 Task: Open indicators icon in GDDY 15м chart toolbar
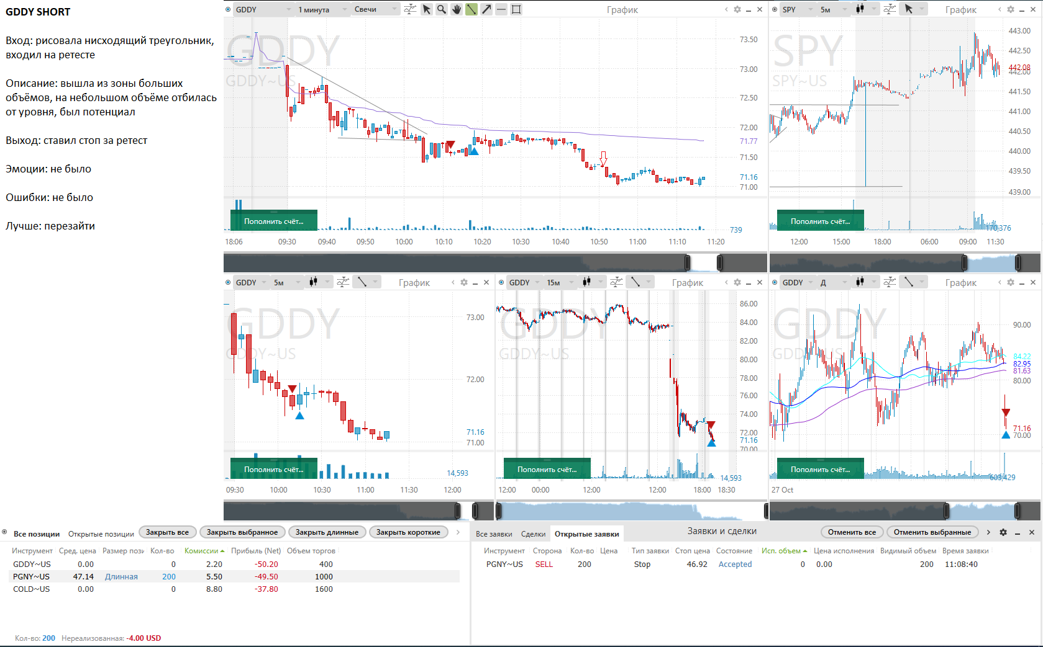coord(616,282)
